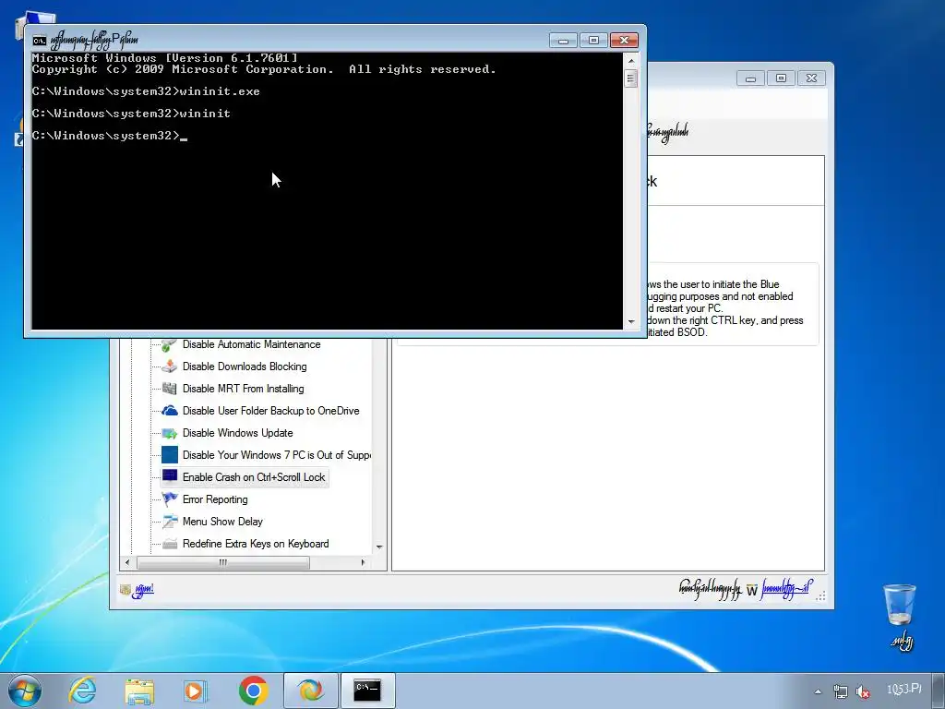Open Windows Media Player from taskbar
The height and width of the screenshot is (709, 945).
[196, 691]
